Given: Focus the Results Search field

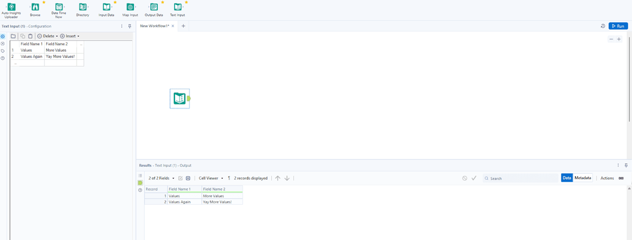Looking at the screenshot, I should [520, 178].
